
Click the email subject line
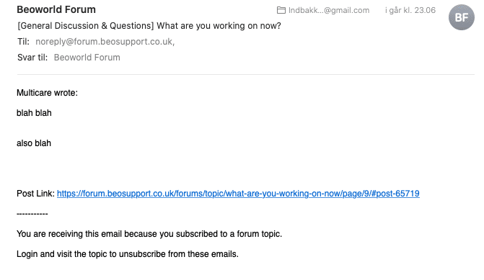[x=149, y=26]
